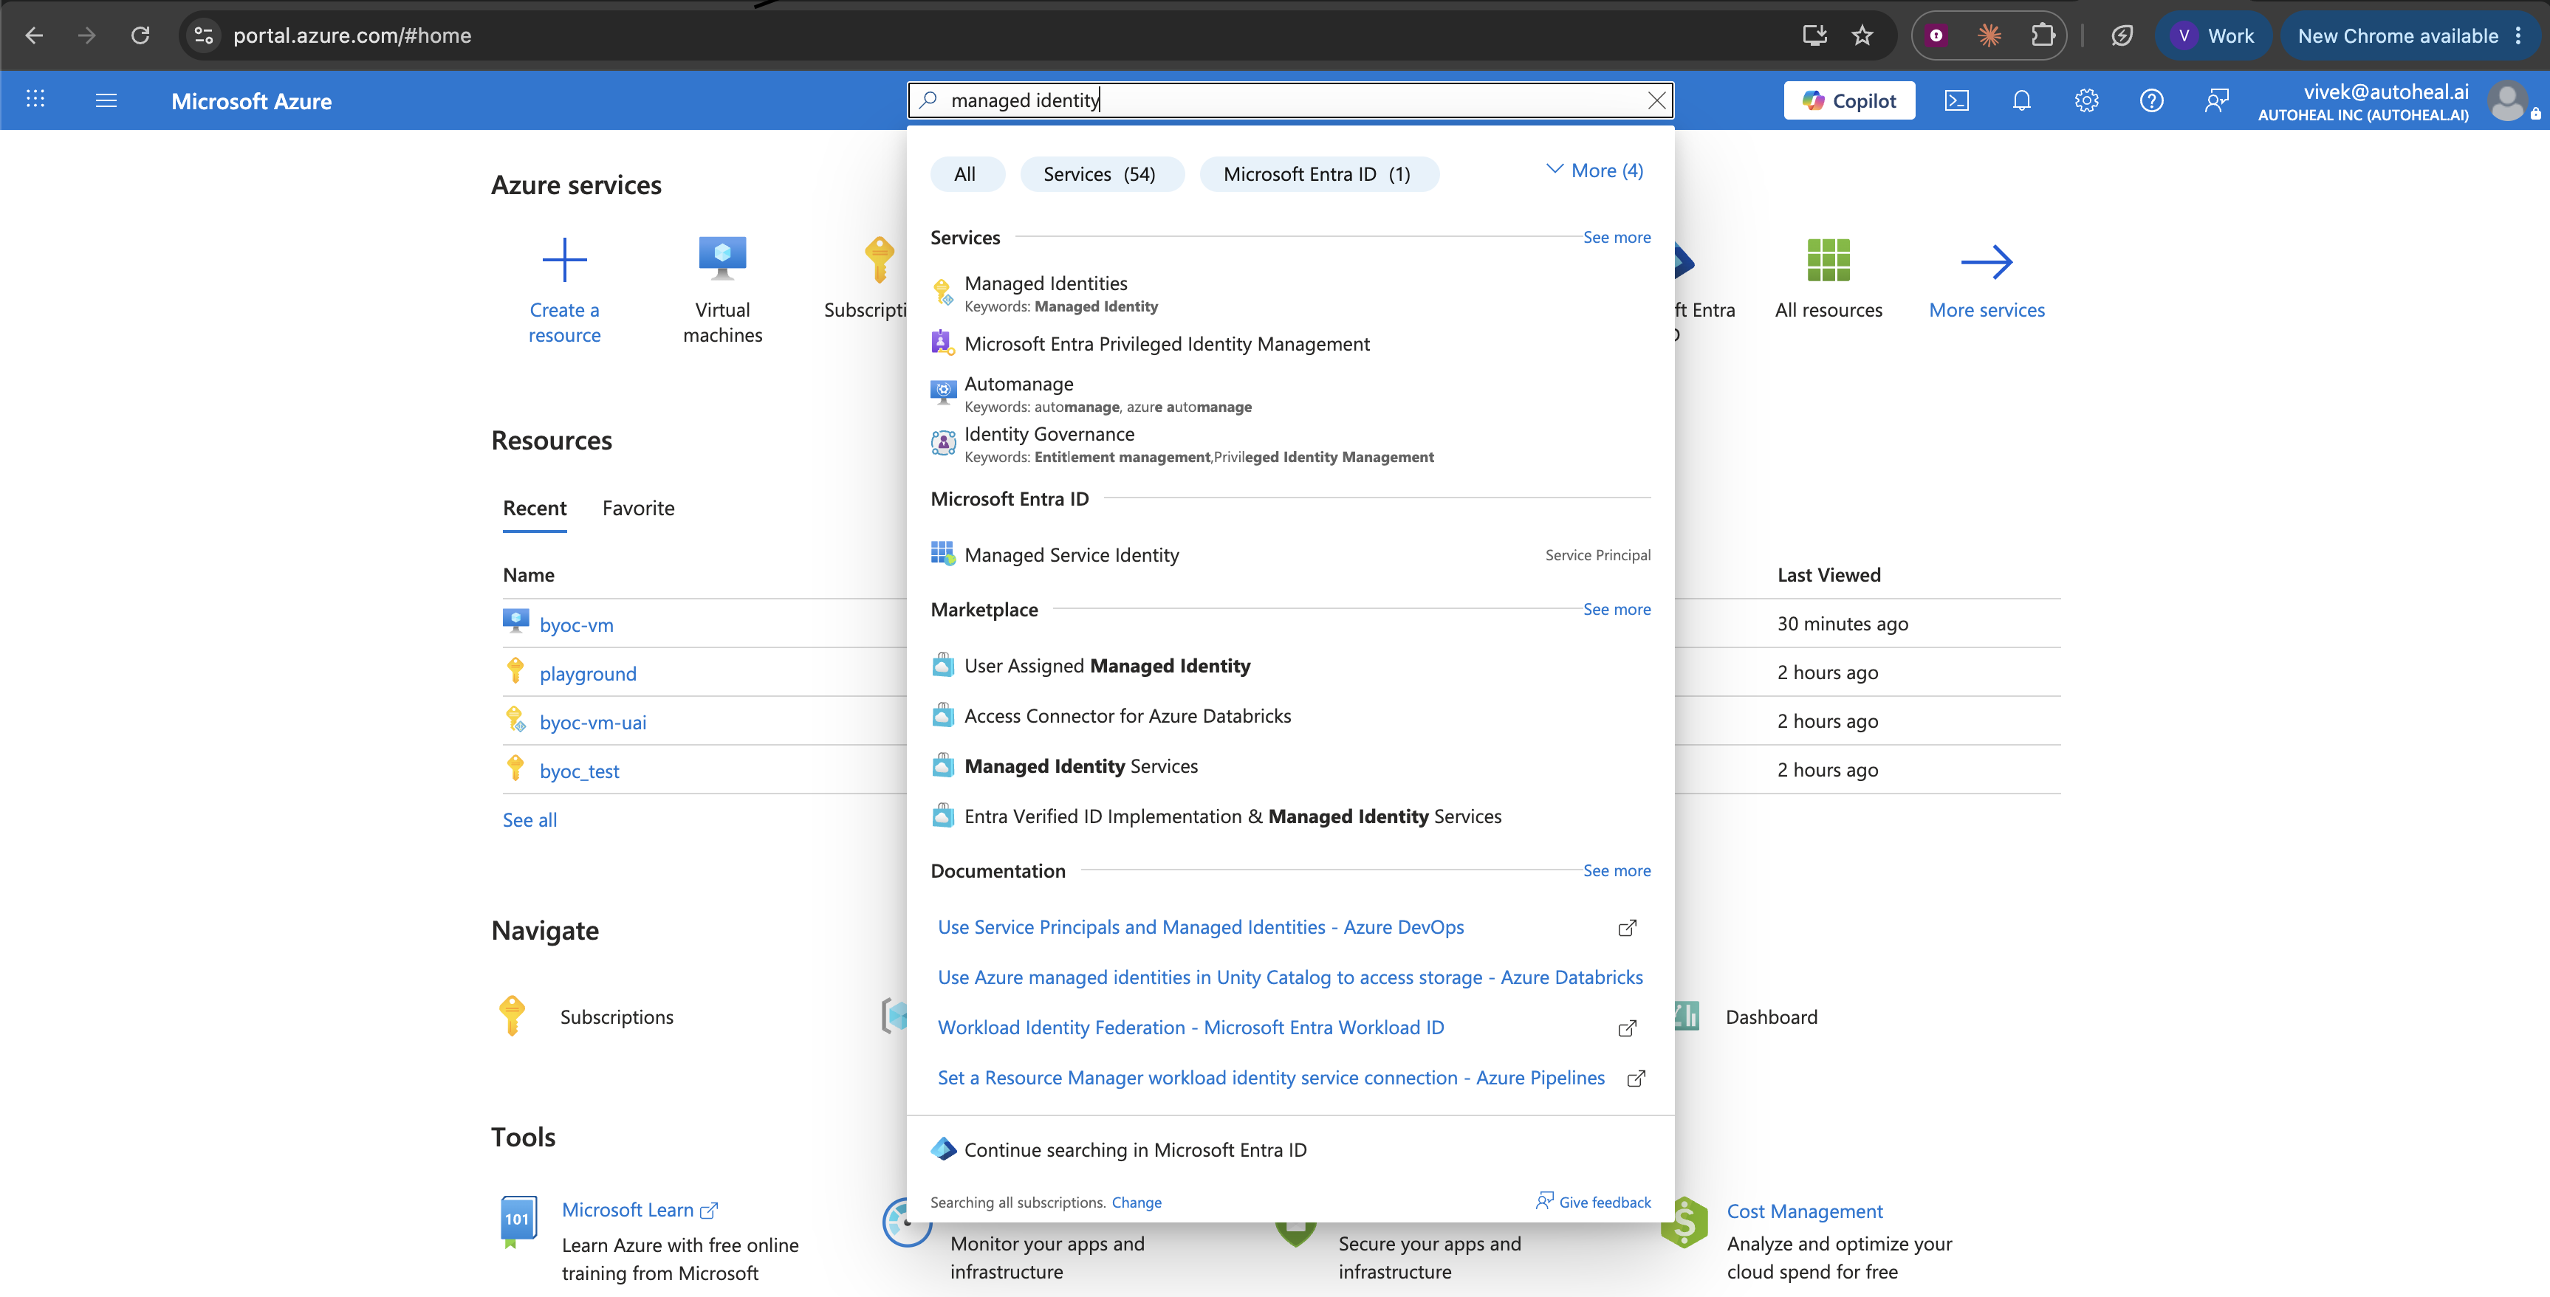Open the playground resource
This screenshot has width=2550, height=1297.
click(x=588, y=674)
